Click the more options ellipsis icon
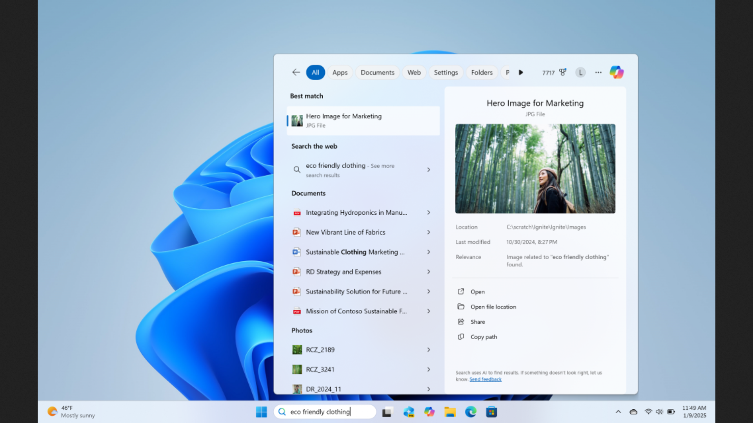Screen dimensions: 753x423 pyautogui.click(x=598, y=72)
